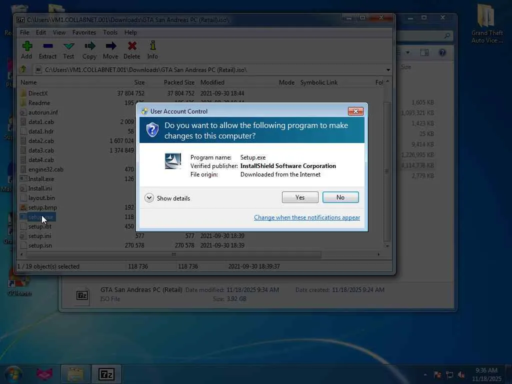Click the vertical scrollbar in 7-Zip list

[x=387, y=171]
